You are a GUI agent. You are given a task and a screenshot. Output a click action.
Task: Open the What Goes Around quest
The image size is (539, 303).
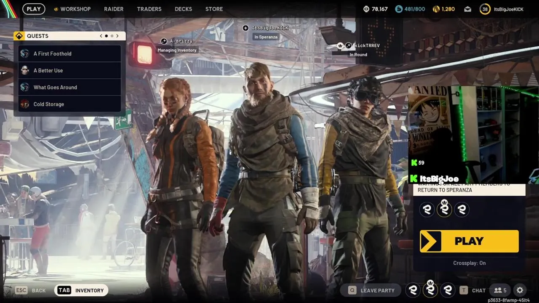(x=69, y=87)
